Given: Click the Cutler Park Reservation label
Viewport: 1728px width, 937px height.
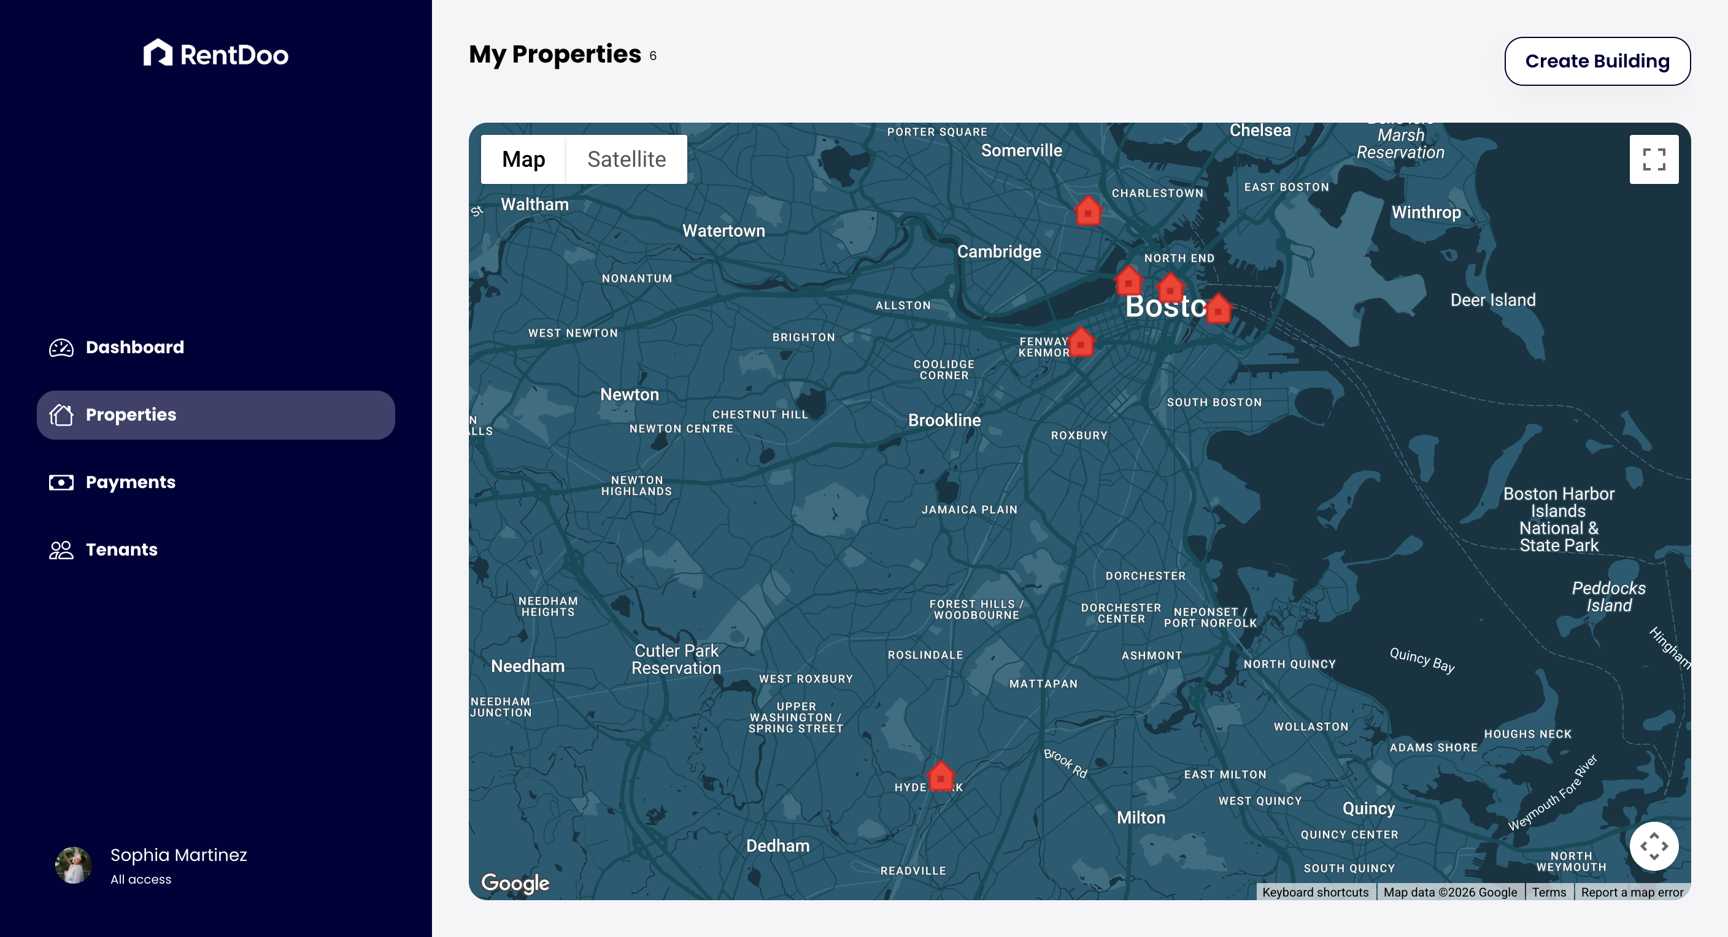Looking at the screenshot, I should 676,660.
